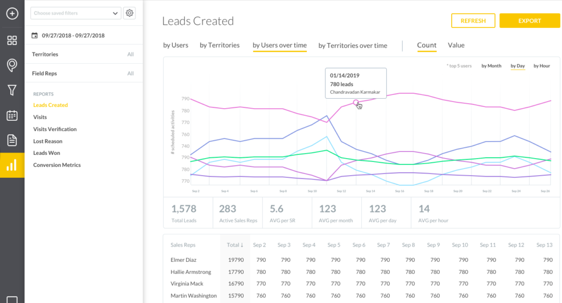Group chart by Hour
The width and height of the screenshot is (562, 303).
click(542, 66)
